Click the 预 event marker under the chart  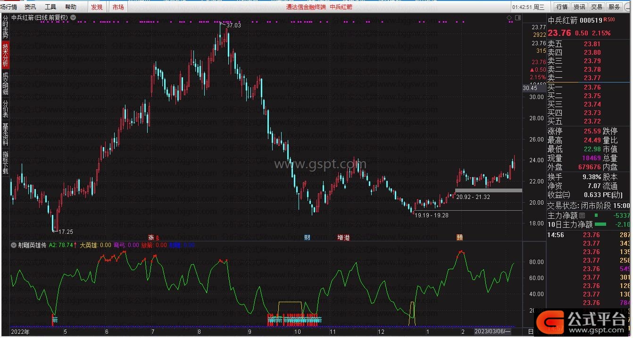(x=459, y=238)
